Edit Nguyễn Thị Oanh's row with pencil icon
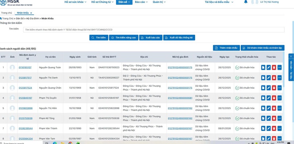Screen dimensions: 294x144 [269, 78]
